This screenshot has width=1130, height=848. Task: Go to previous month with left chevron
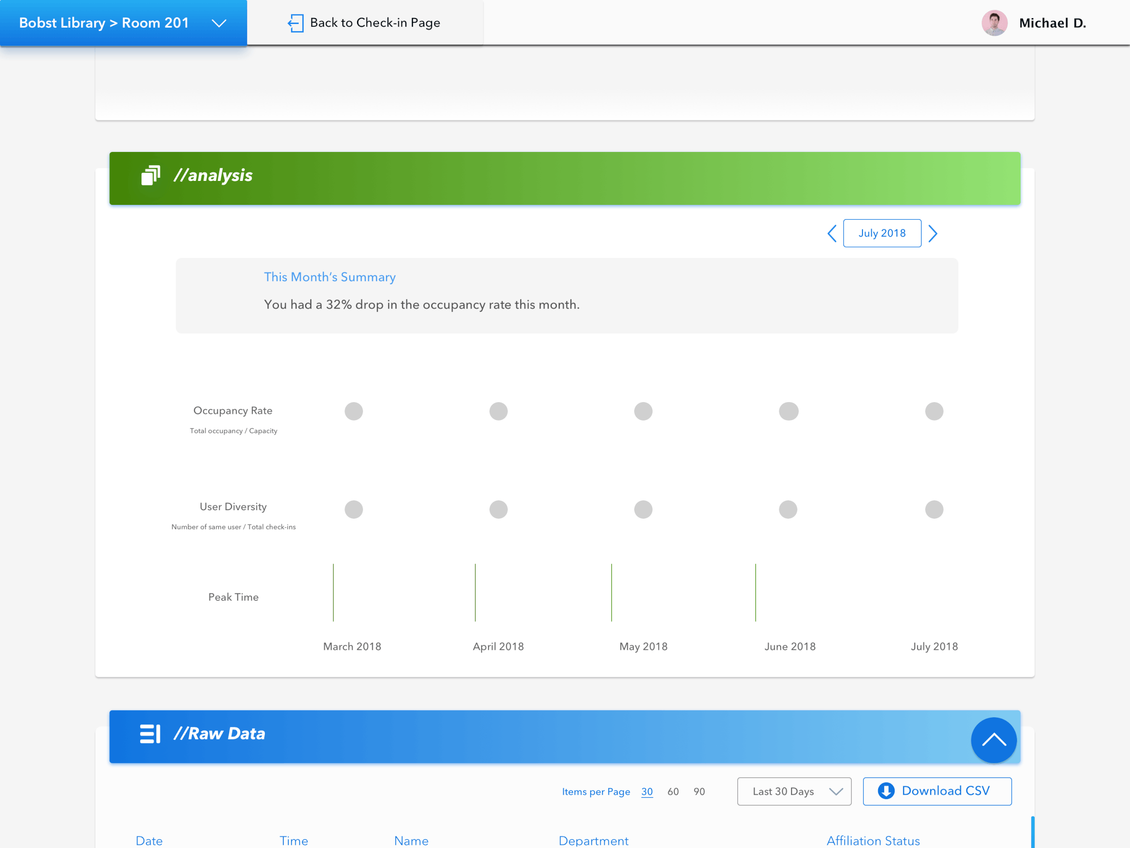(x=832, y=234)
